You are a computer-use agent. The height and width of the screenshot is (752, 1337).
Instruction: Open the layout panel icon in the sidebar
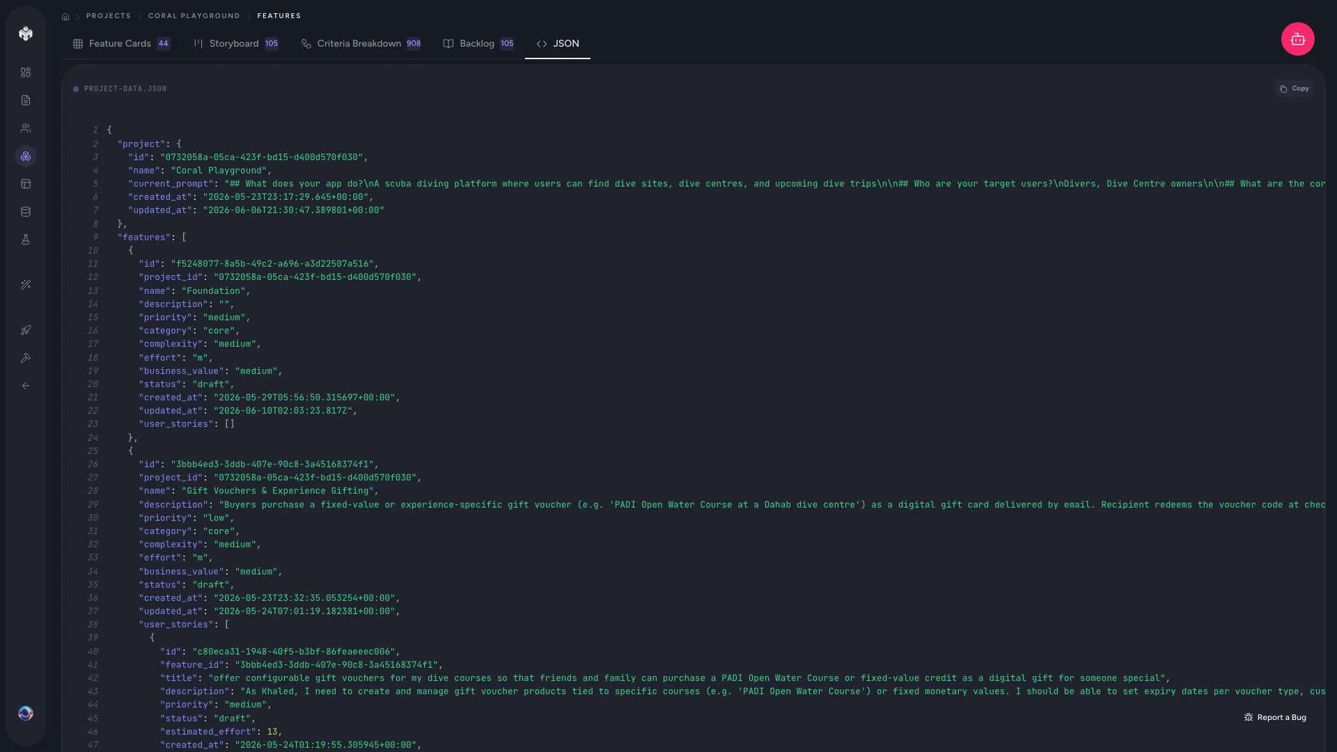point(26,184)
